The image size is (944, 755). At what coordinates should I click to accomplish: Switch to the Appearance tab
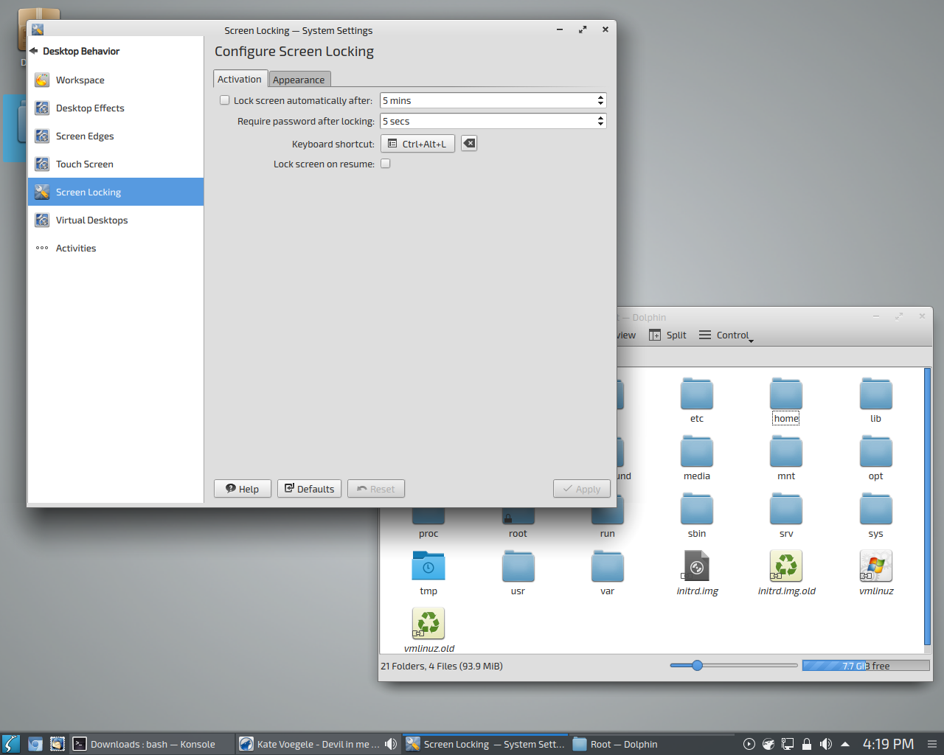click(299, 80)
